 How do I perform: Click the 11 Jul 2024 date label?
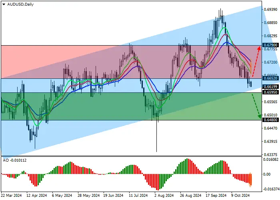[x=138, y=196]
